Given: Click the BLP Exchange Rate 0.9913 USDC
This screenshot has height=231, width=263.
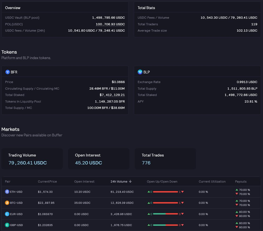Looking at the screenshot, I should [247, 82].
